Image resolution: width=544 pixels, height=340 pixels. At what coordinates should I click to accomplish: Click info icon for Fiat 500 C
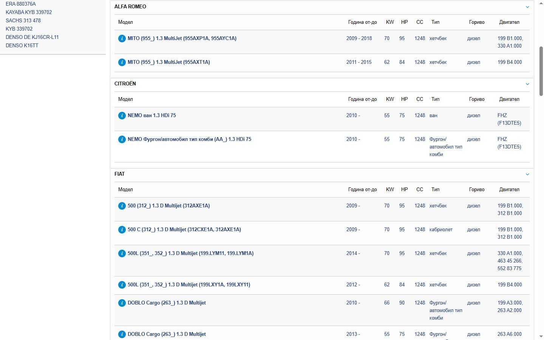(122, 230)
